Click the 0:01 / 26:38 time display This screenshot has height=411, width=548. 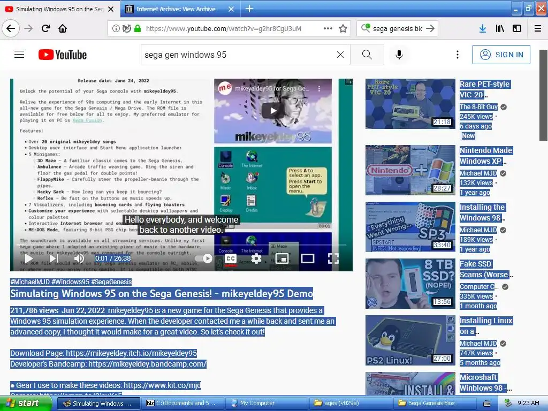point(113,258)
